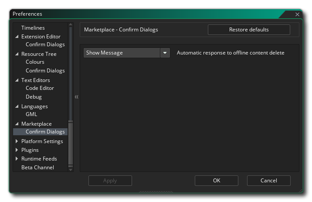Click the Marketplace - Confirm Dialogs heading

point(121,30)
